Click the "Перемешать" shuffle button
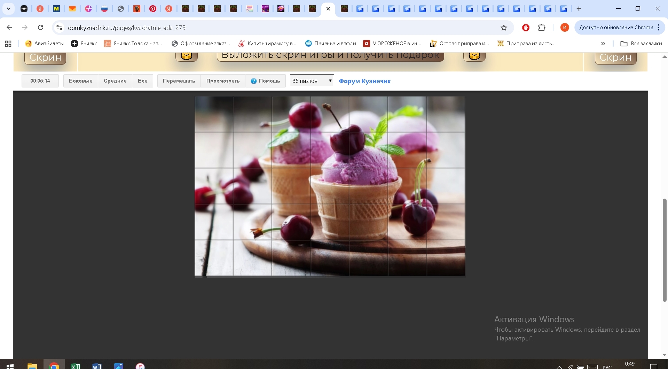This screenshot has height=369, width=668. point(179,81)
